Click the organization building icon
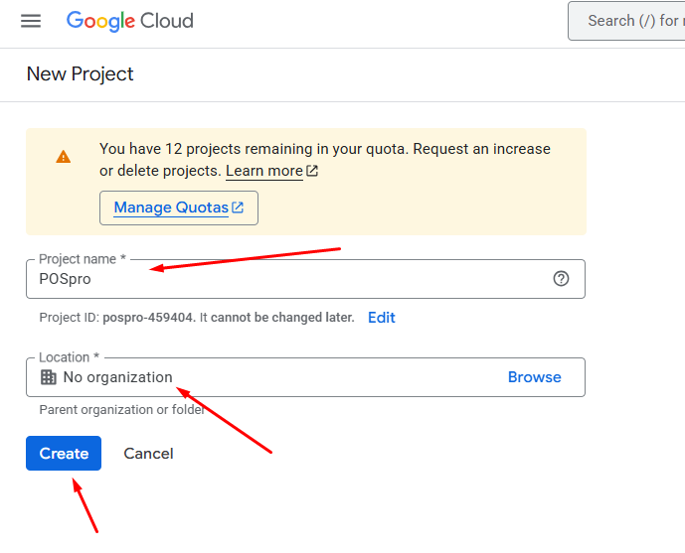The height and width of the screenshot is (553, 685). coord(48,377)
